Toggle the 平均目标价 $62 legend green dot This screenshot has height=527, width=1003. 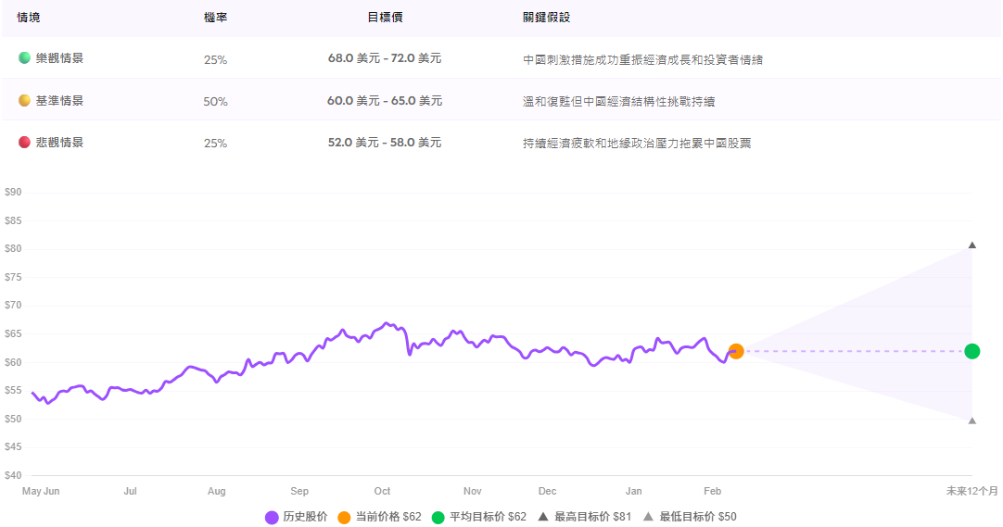[438, 518]
